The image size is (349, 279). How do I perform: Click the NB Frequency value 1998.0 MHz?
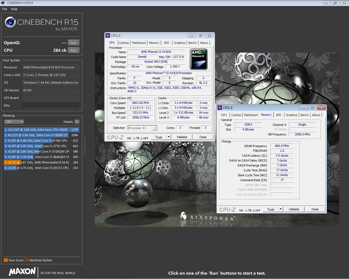point(302,134)
